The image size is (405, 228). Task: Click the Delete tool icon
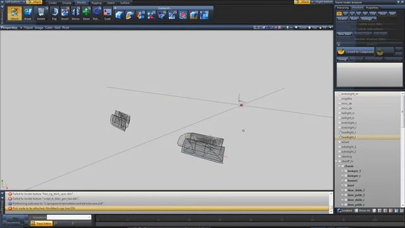click(x=40, y=13)
